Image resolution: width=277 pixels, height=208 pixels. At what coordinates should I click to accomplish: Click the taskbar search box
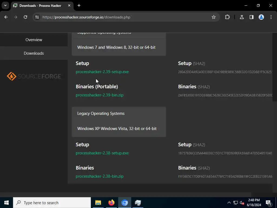pos(52,203)
